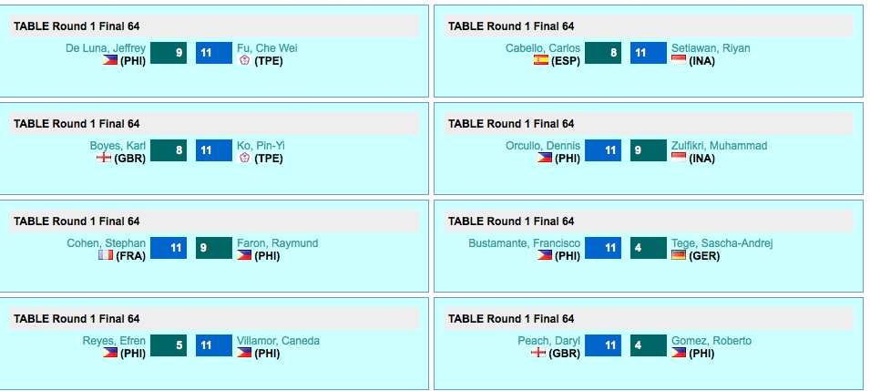Image resolution: width=870 pixels, height=391 pixels.
Task: Click the green score 4 box for Gomez
Action: click(648, 345)
